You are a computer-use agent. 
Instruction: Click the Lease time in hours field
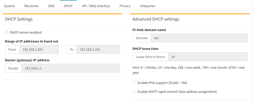(208, 57)
